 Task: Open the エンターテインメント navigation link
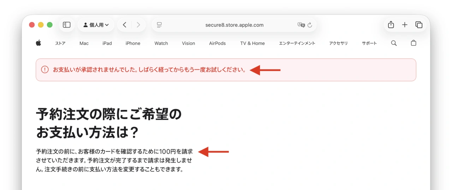(x=297, y=43)
